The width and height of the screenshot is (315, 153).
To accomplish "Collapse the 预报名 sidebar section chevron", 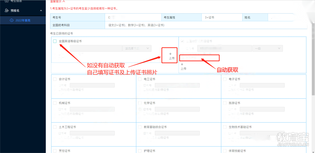I will pyautogui.click(x=41, y=11).
